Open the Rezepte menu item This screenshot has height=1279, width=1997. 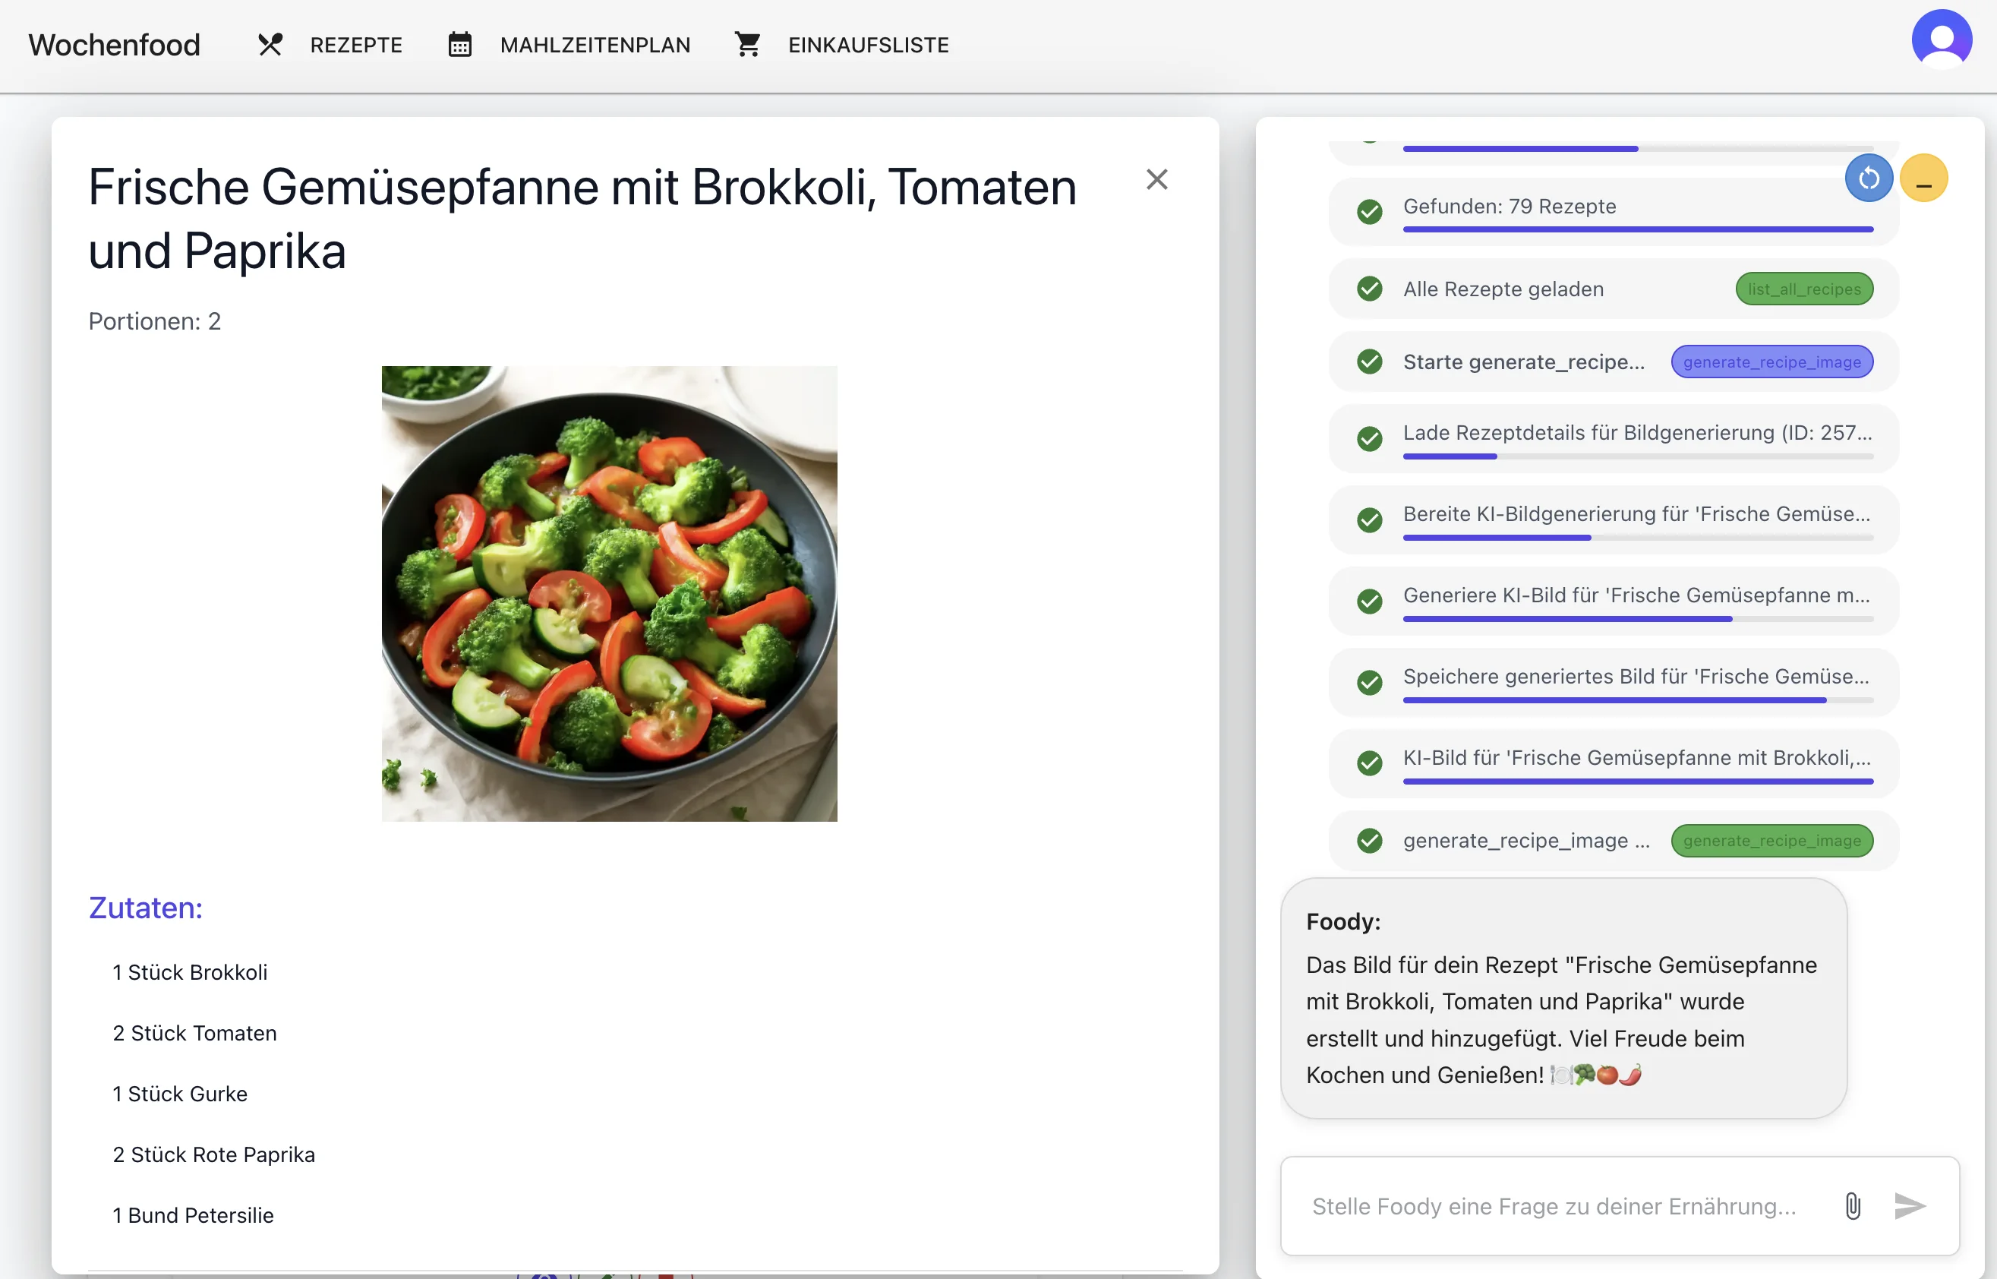click(x=356, y=45)
